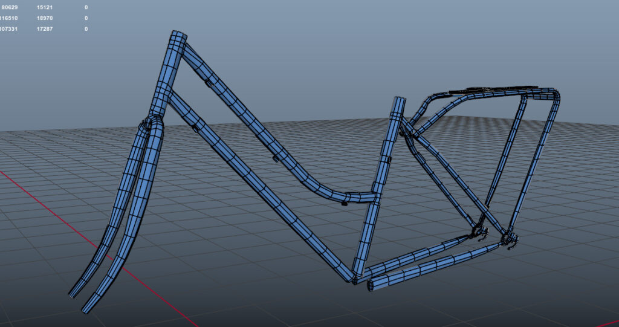Click the 15121 value in the heads-up display
This screenshot has height=327, width=619.
coord(45,7)
